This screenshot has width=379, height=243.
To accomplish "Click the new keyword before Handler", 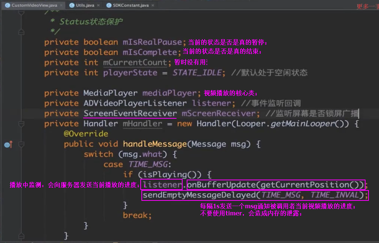I will point(184,124).
